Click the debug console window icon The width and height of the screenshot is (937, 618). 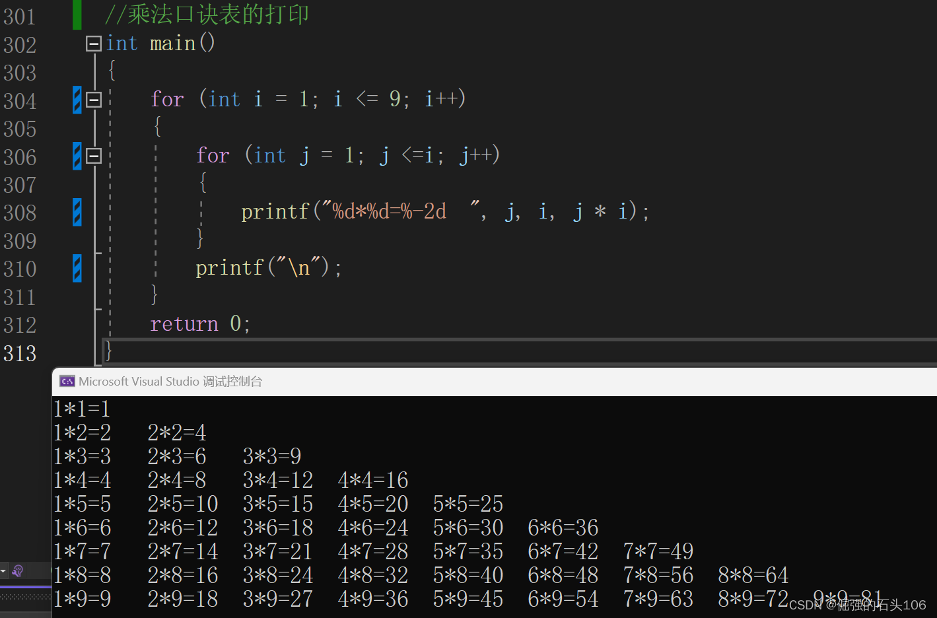(x=67, y=381)
